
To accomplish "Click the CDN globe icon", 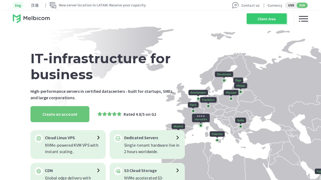I will [x=39, y=171].
